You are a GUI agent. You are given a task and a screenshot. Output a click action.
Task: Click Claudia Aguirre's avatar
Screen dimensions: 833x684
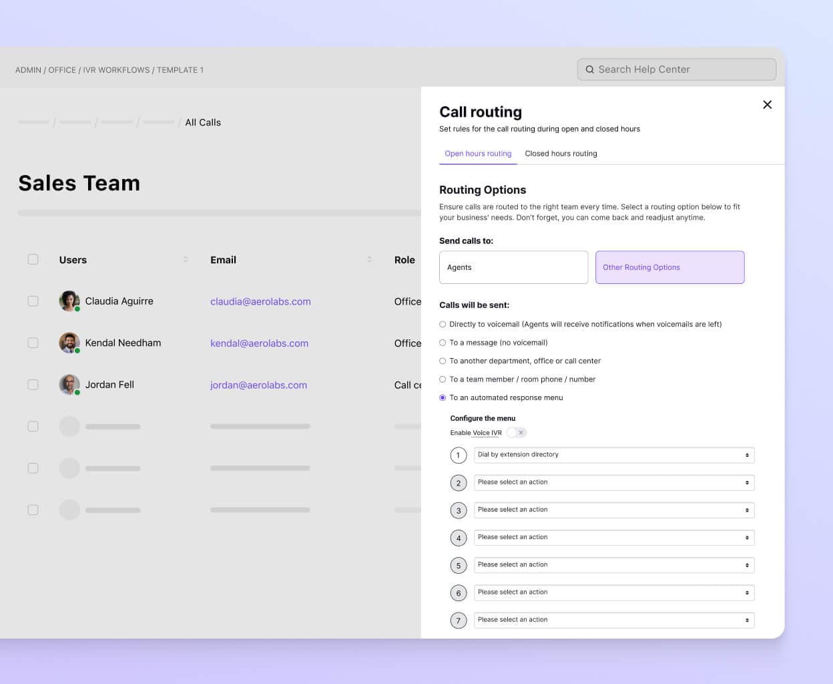[x=69, y=301]
